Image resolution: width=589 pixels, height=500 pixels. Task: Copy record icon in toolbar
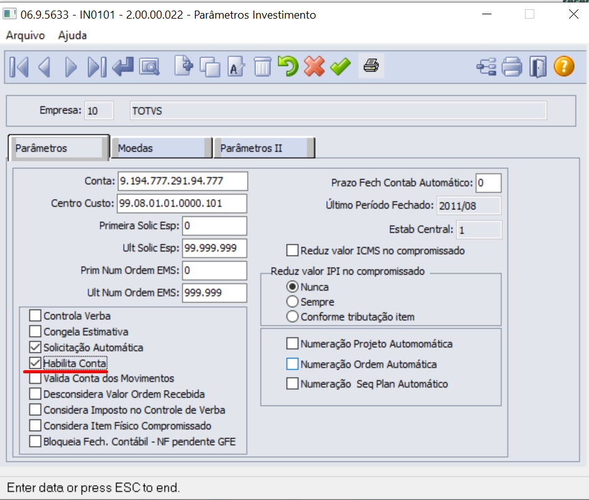pos(210,67)
